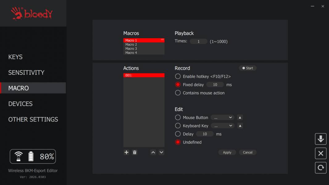Close the Bloody editor window

click(x=323, y=6)
